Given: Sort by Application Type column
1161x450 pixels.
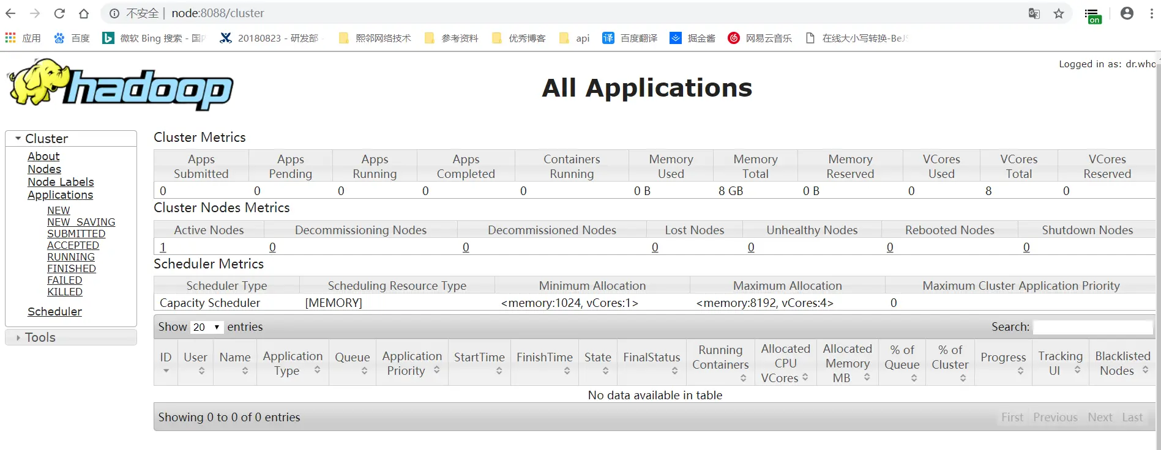Looking at the screenshot, I should tap(293, 363).
